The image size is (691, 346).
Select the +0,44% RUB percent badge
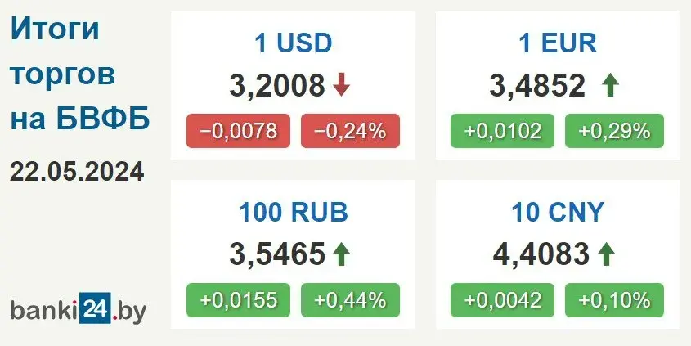click(x=350, y=300)
